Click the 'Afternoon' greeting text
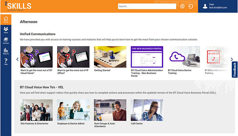This screenshot has width=238, height=136. [x=29, y=22]
